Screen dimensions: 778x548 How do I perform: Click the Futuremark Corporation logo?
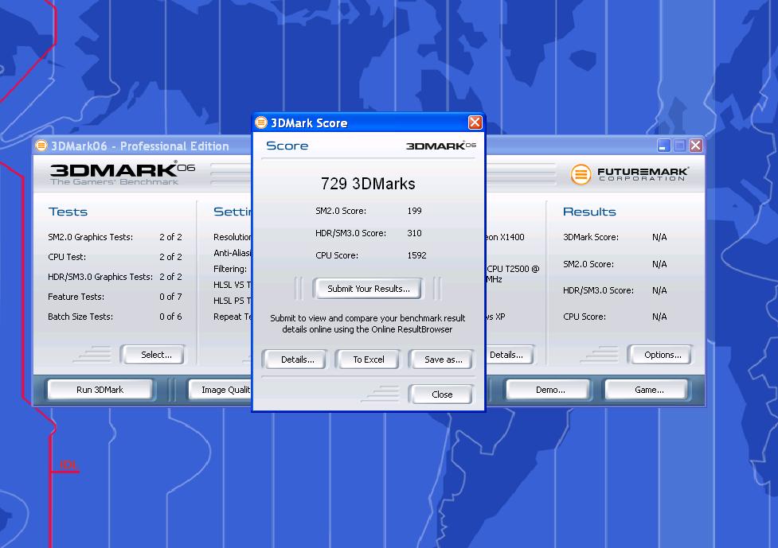(629, 173)
